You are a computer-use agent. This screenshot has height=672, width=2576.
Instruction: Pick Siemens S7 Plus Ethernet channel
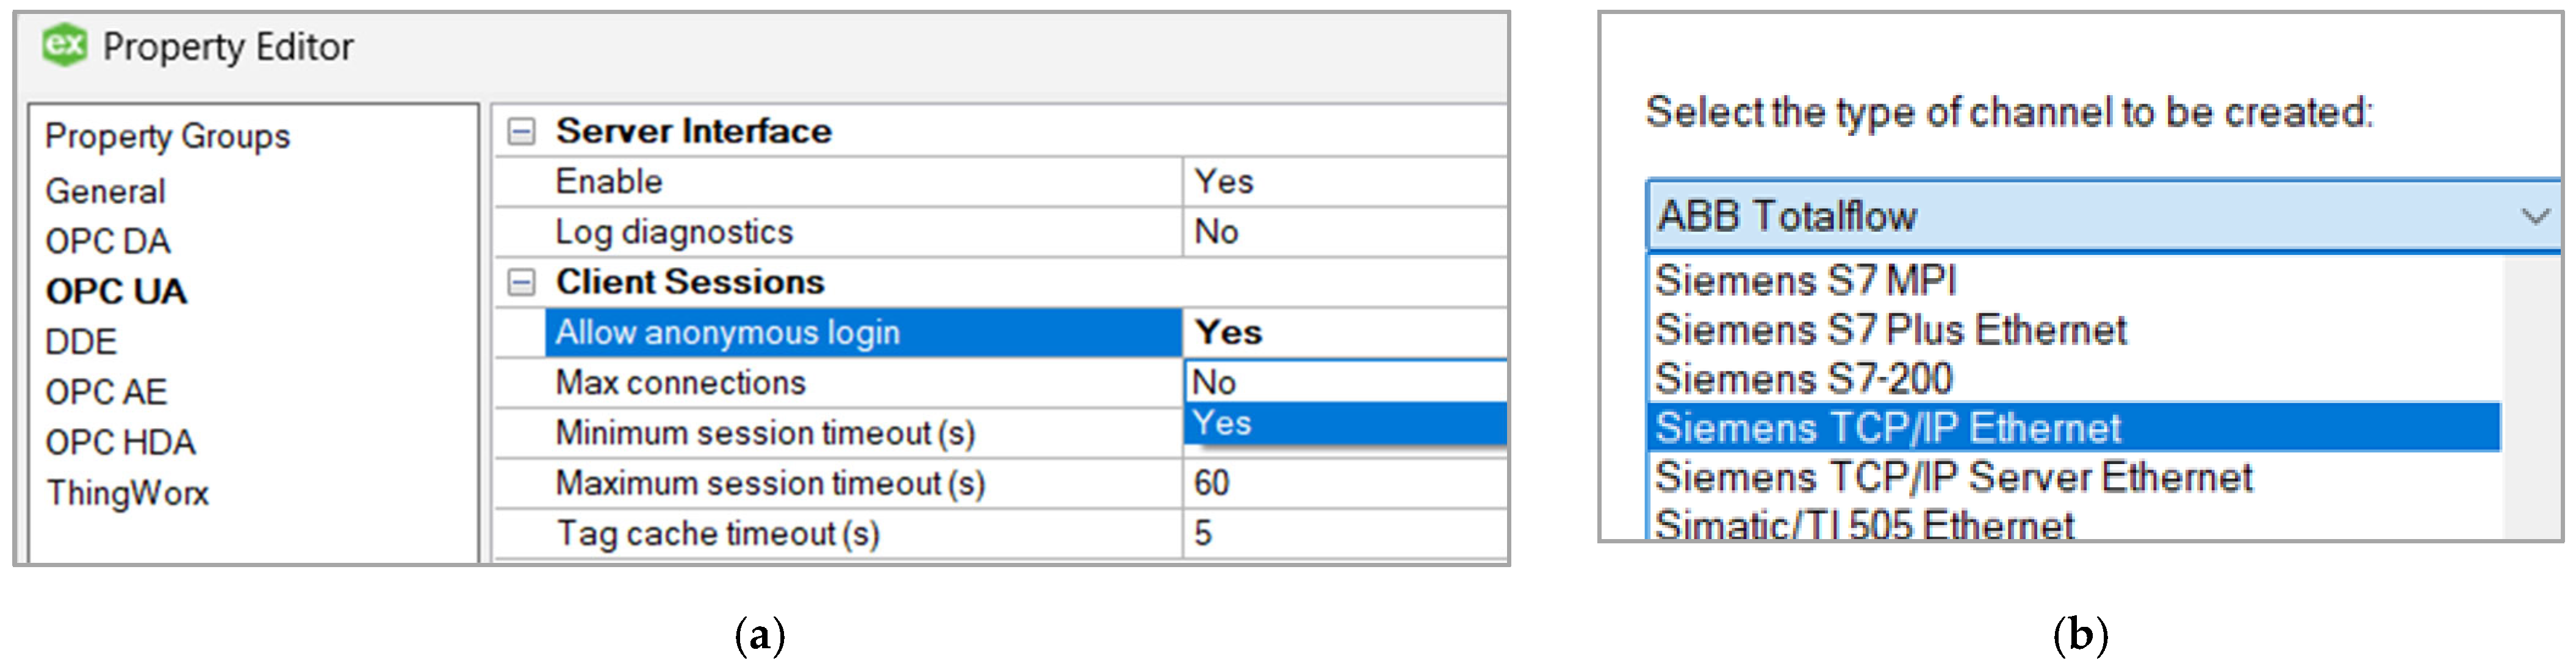click(x=1890, y=330)
